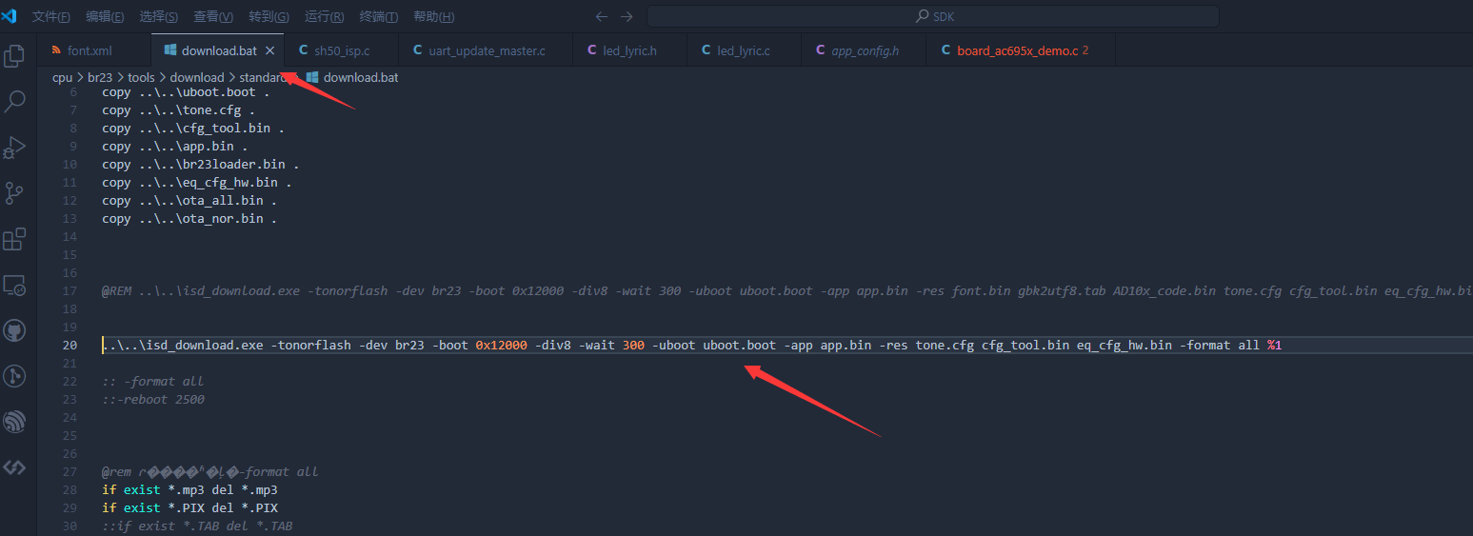Open the 运行(R) menu
The image size is (1473, 536).
[325, 17]
